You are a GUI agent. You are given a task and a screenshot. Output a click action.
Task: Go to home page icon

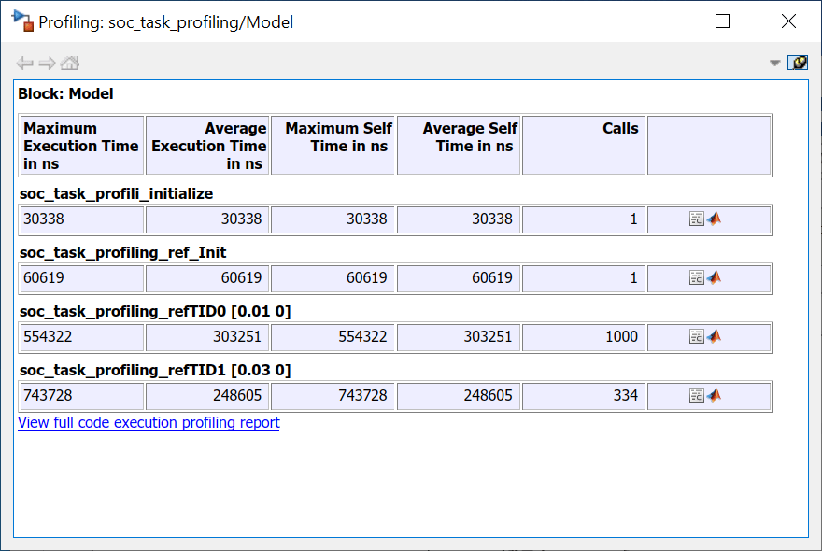point(70,64)
